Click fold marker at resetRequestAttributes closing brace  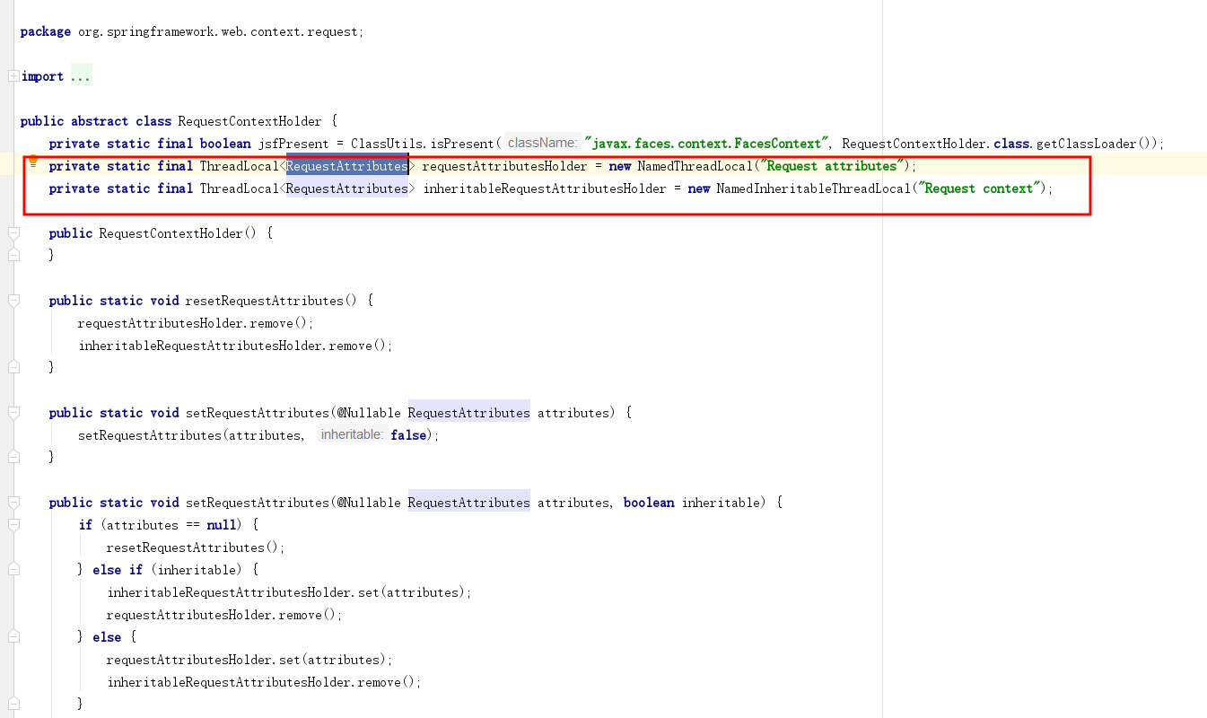pyautogui.click(x=13, y=367)
